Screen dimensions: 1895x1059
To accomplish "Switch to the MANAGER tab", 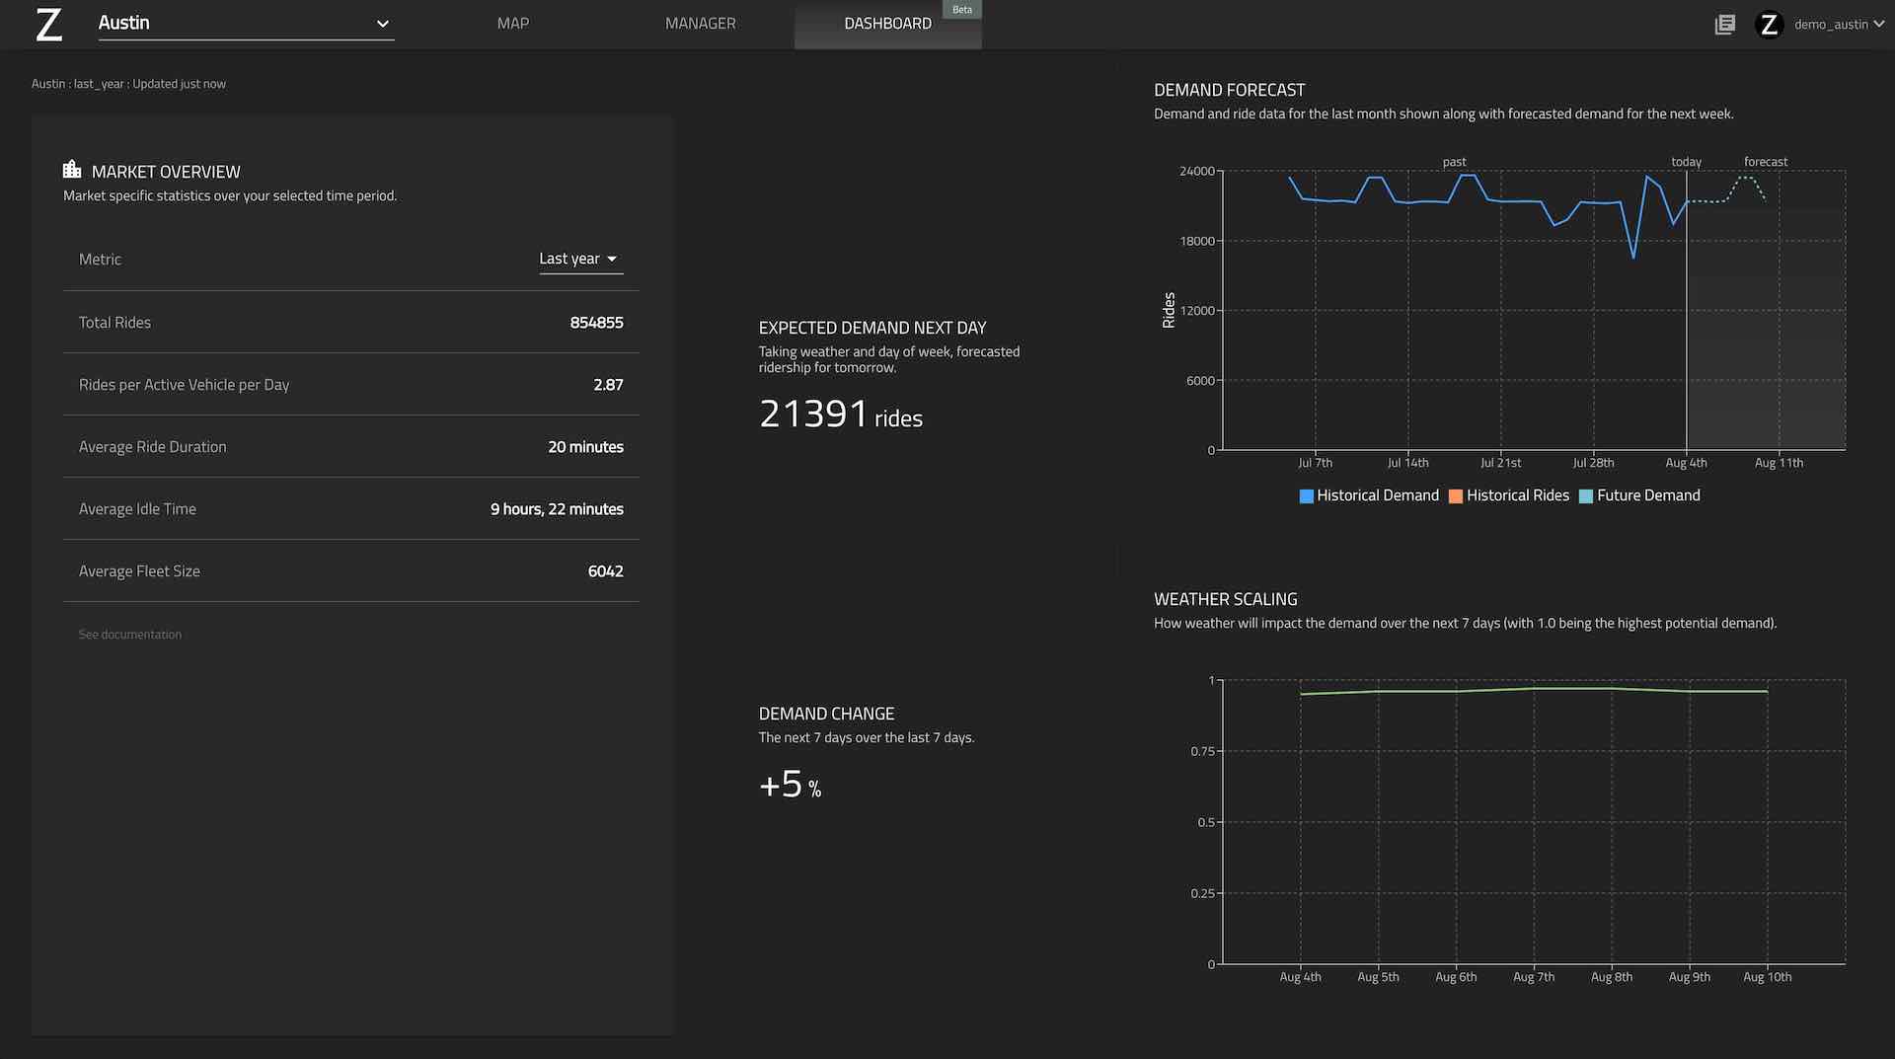I will tap(700, 23).
